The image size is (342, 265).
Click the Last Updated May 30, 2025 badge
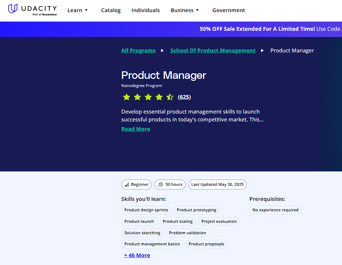[217, 185]
